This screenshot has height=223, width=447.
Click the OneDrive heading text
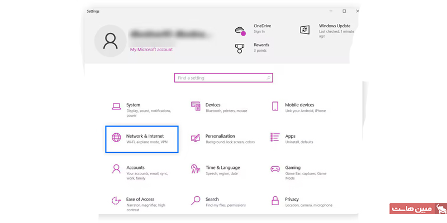click(262, 26)
